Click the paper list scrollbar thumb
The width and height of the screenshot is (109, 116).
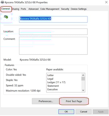click(x=83, y=79)
